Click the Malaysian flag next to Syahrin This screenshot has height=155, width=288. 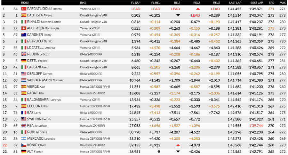(24, 119)
